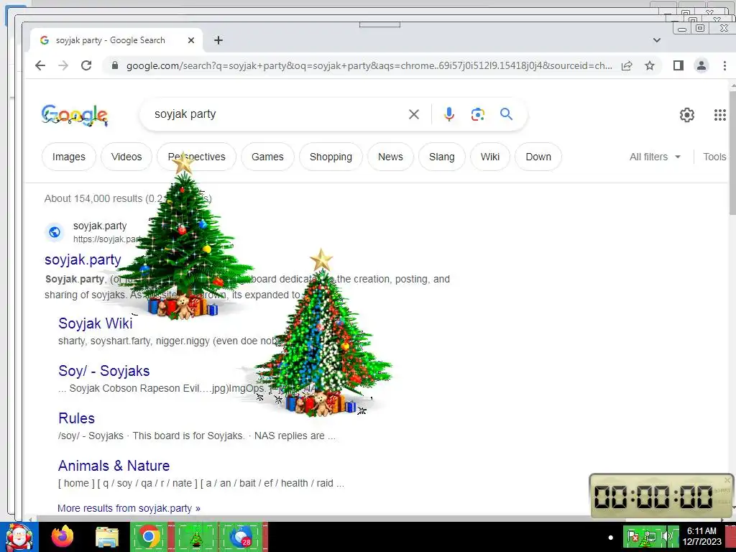Launch Firefox from the taskbar
Image resolution: width=736 pixels, height=552 pixels.
coord(63,537)
